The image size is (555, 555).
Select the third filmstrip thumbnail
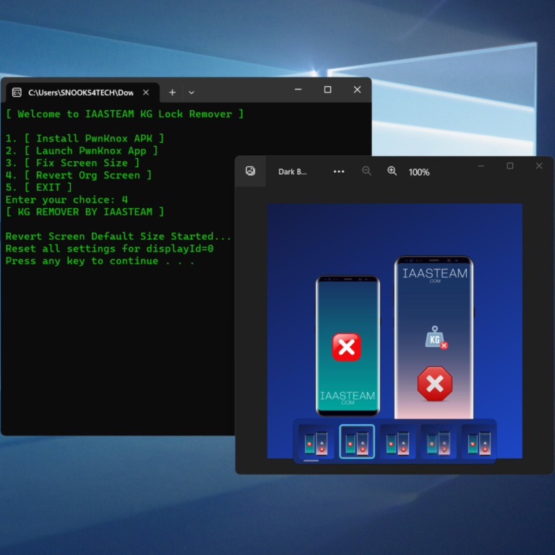click(x=397, y=442)
